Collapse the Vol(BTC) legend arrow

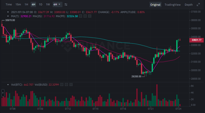tap(8, 85)
